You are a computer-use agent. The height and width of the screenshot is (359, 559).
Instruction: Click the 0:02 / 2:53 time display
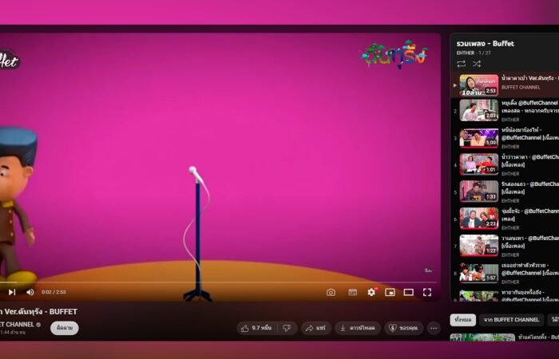pos(54,292)
